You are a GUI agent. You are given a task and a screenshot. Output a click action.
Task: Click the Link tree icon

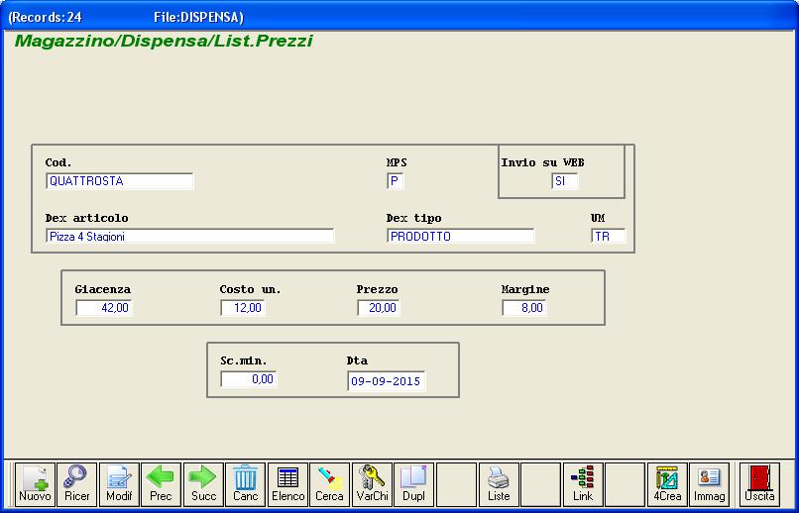[x=583, y=484]
